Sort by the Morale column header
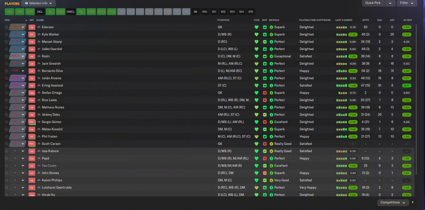The width and height of the screenshot is (425, 210). [x=274, y=20]
